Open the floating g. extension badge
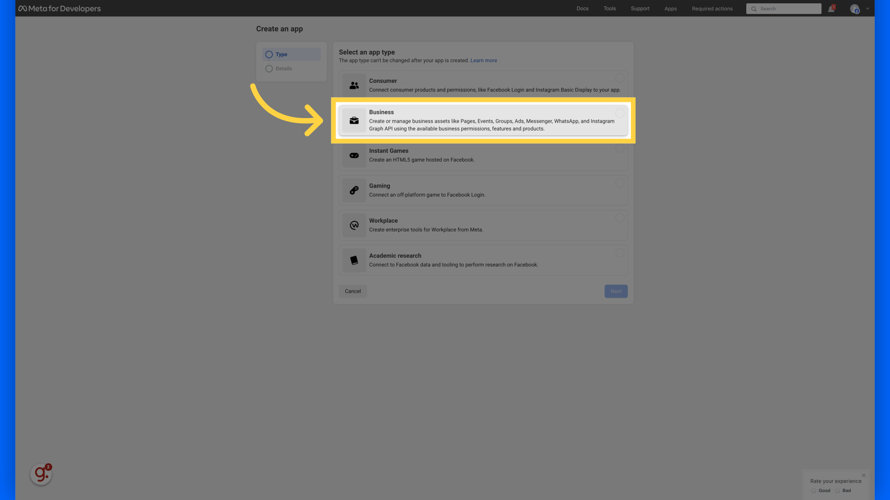This screenshot has height=500, width=890. coord(41,474)
